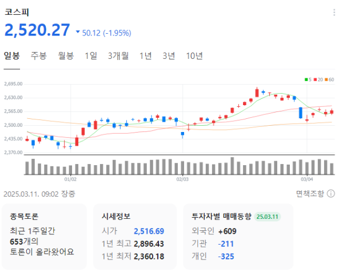The height and width of the screenshot is (276, 343).
Task: Open the 종목토론 discussion card
Action: coord(44,237)
